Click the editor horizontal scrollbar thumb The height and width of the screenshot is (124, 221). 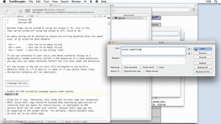coord(4,119)
